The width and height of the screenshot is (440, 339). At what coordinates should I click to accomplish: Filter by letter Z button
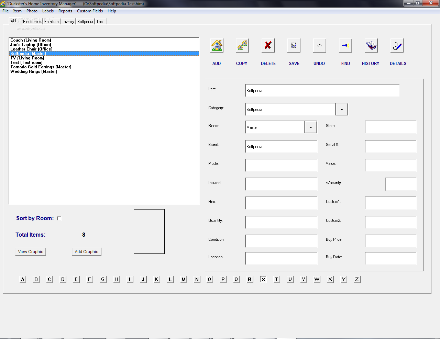[357, 279]
